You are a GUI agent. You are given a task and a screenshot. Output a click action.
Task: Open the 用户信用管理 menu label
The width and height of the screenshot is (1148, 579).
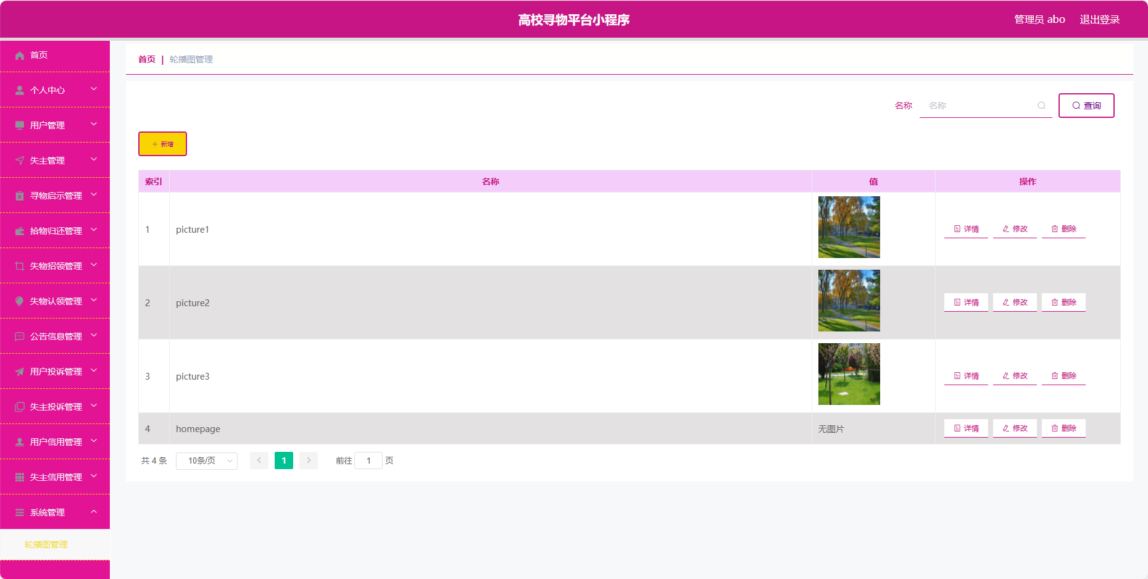56,442
